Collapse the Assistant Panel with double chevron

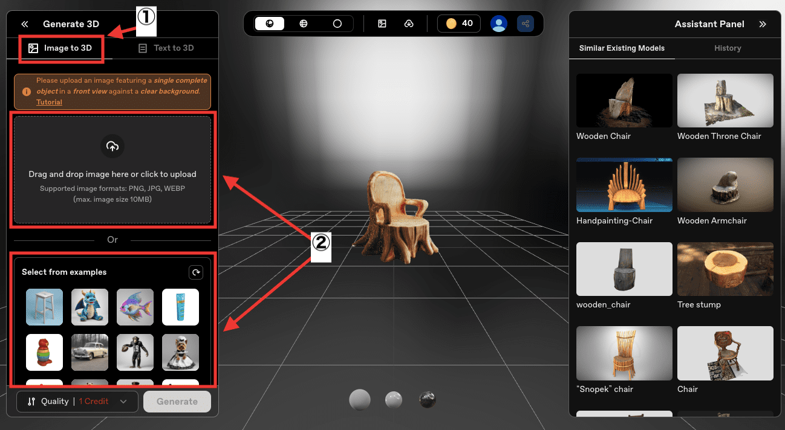coord(763,24)
